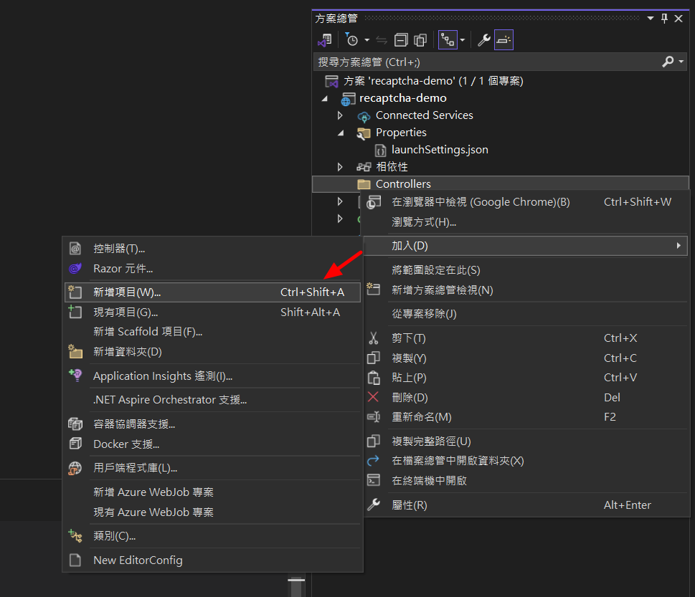Choose 新增方案總管檢視(N)
This screenshot has height=597, width=695.
(x=525, y=290)
